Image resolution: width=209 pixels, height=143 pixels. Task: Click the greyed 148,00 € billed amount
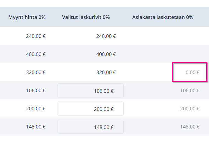coord(190,127)
